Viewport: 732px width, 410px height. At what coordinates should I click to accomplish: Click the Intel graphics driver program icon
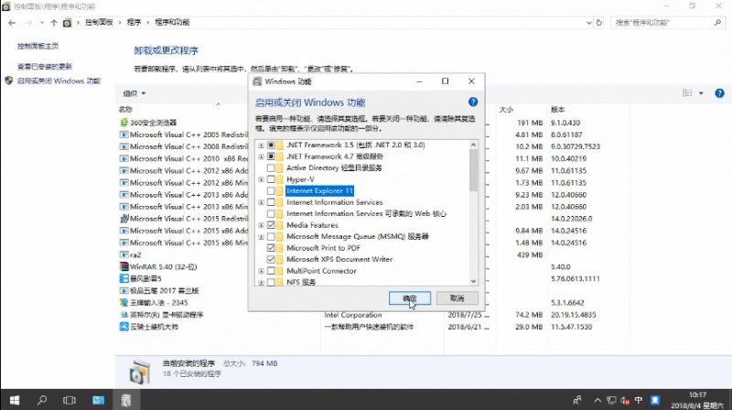coord(124,315)
